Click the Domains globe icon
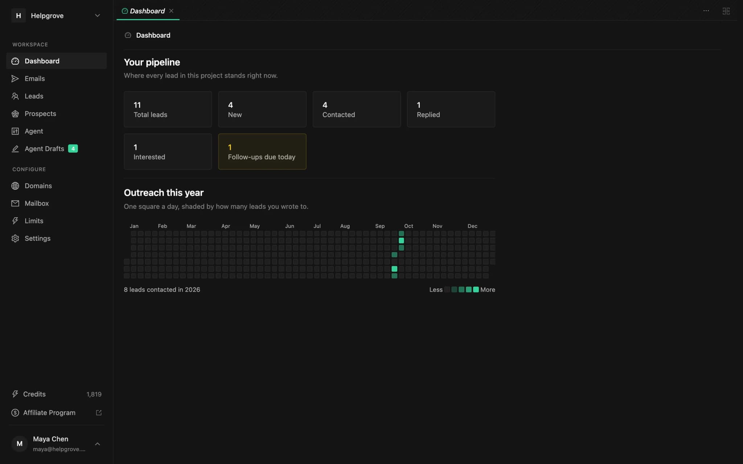This screenshot has height=464, width=743. click(x=15, y=186)
